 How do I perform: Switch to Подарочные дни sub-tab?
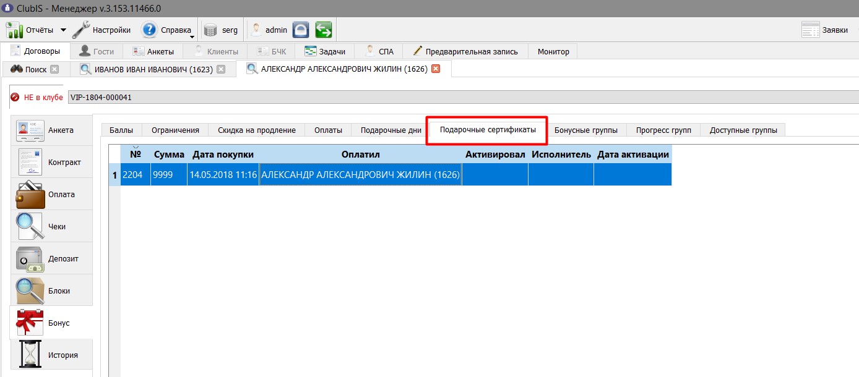click(x=391, y=130)
